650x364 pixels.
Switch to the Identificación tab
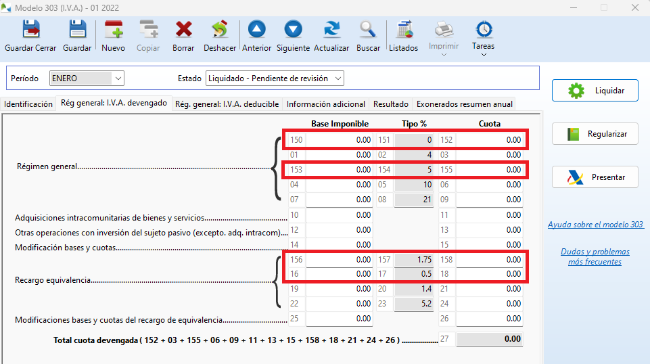(x=28, y=104)
